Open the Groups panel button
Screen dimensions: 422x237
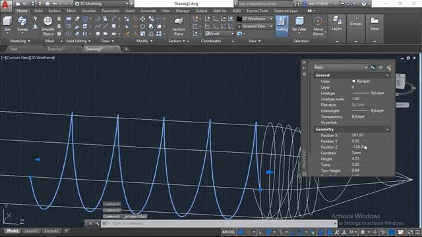tap(355, 21)
